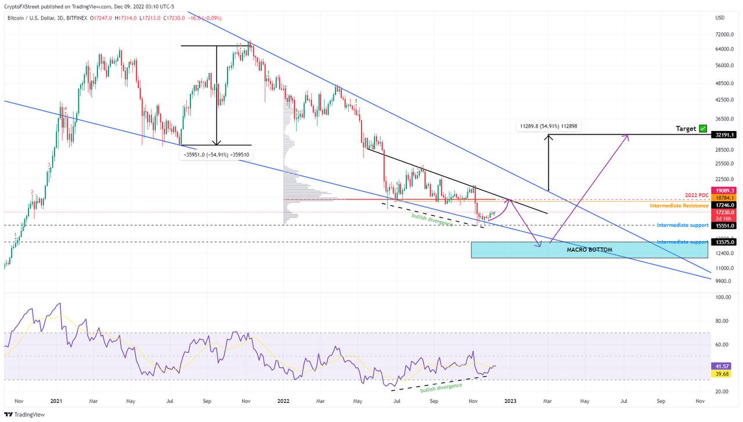Click the 13575.0 price tag
Image resolution: width=743 pixels, height=422 pixels.
tap(726, 242)
